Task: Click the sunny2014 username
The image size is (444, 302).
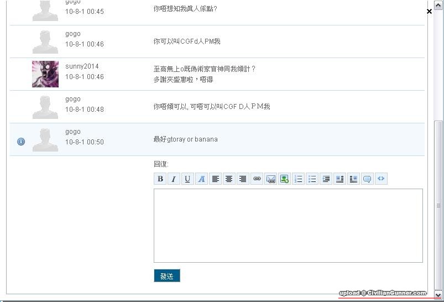Action: point(82,66)
